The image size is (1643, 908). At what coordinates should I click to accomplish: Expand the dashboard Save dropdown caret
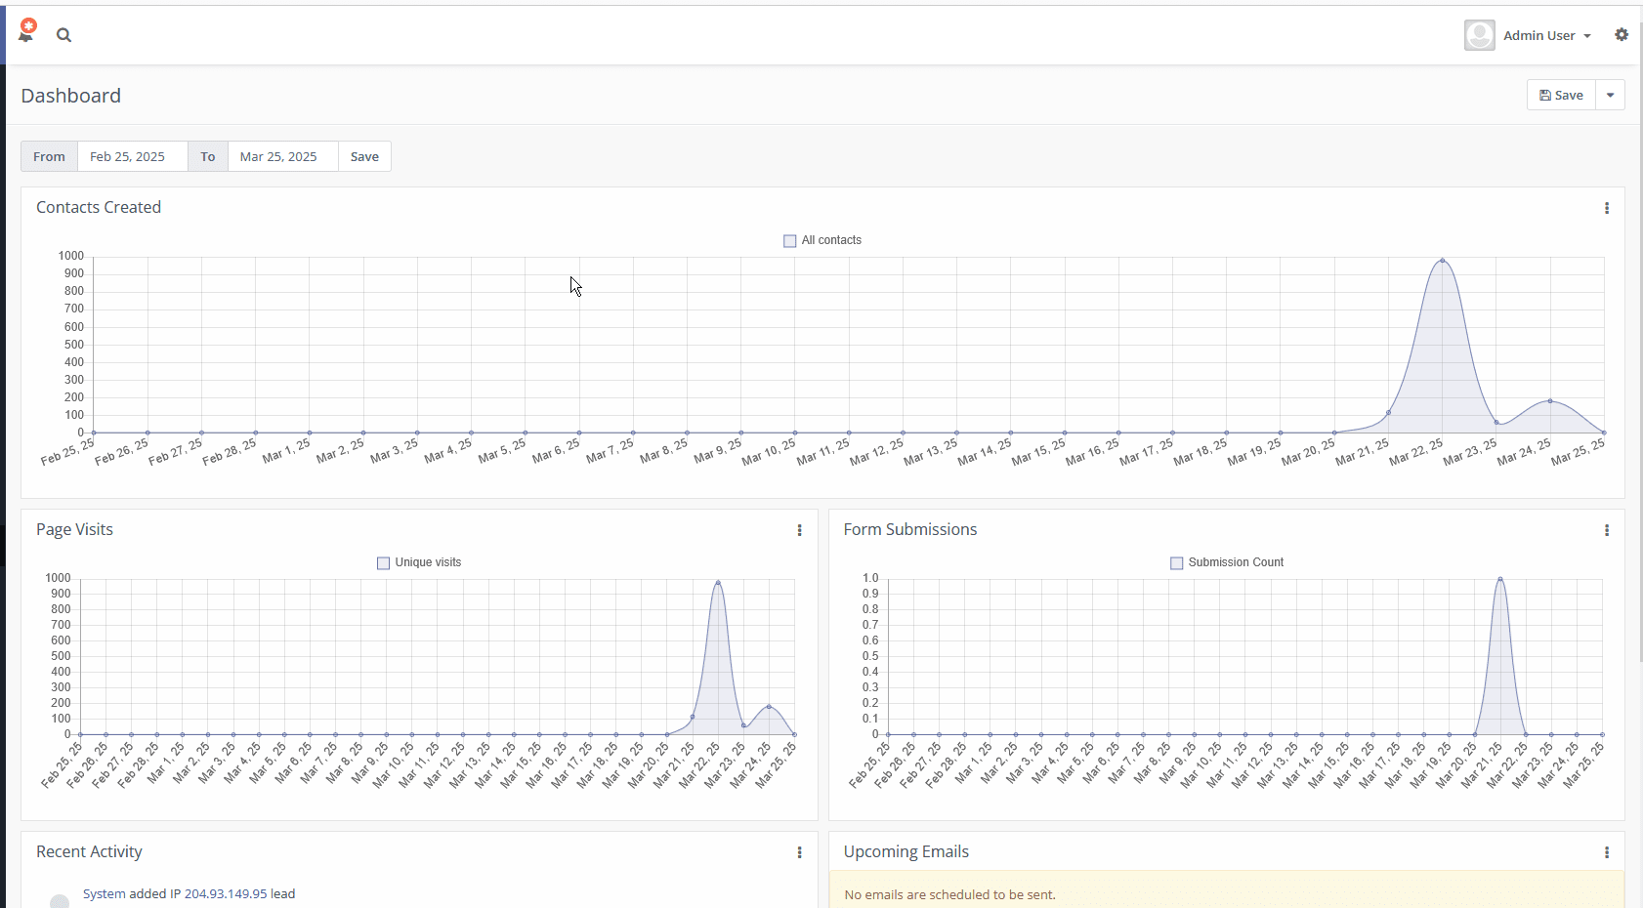tap(1610, 95)
